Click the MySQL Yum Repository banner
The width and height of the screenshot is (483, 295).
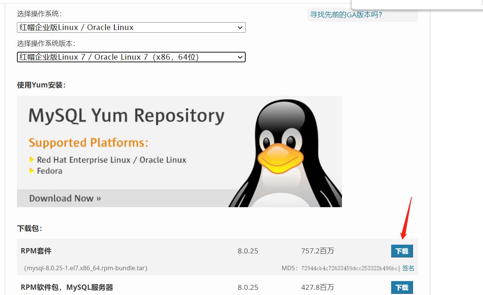179,151
